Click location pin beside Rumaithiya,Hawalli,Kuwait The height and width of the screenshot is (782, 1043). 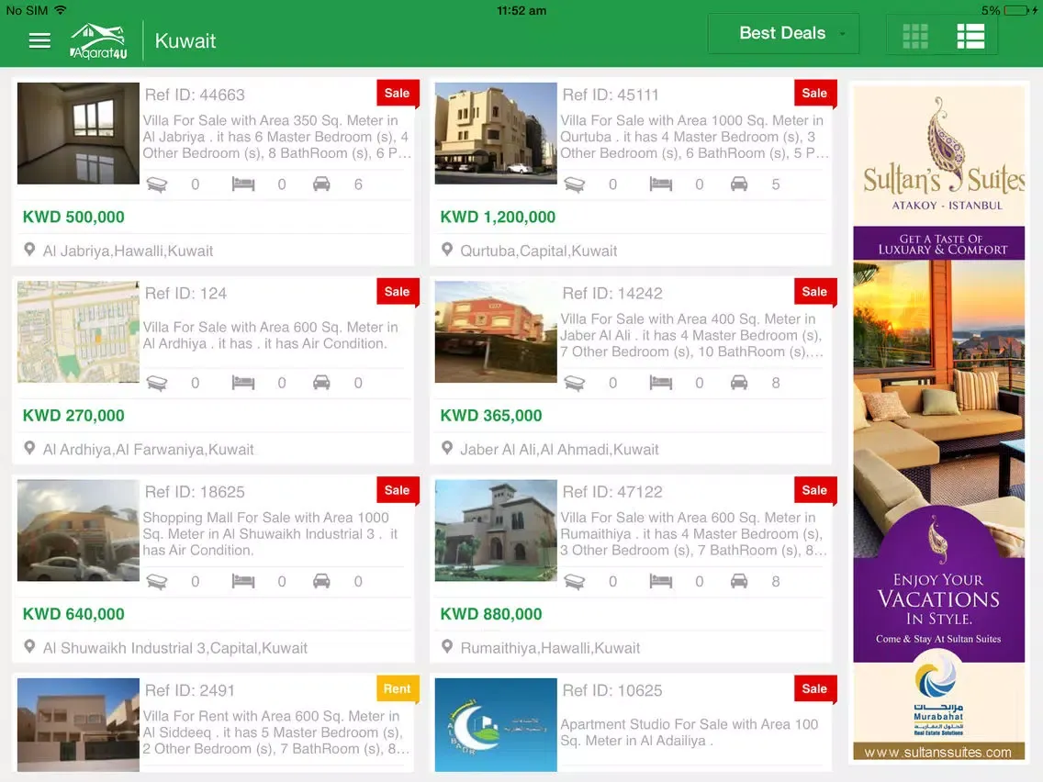(x=447, y=647)
